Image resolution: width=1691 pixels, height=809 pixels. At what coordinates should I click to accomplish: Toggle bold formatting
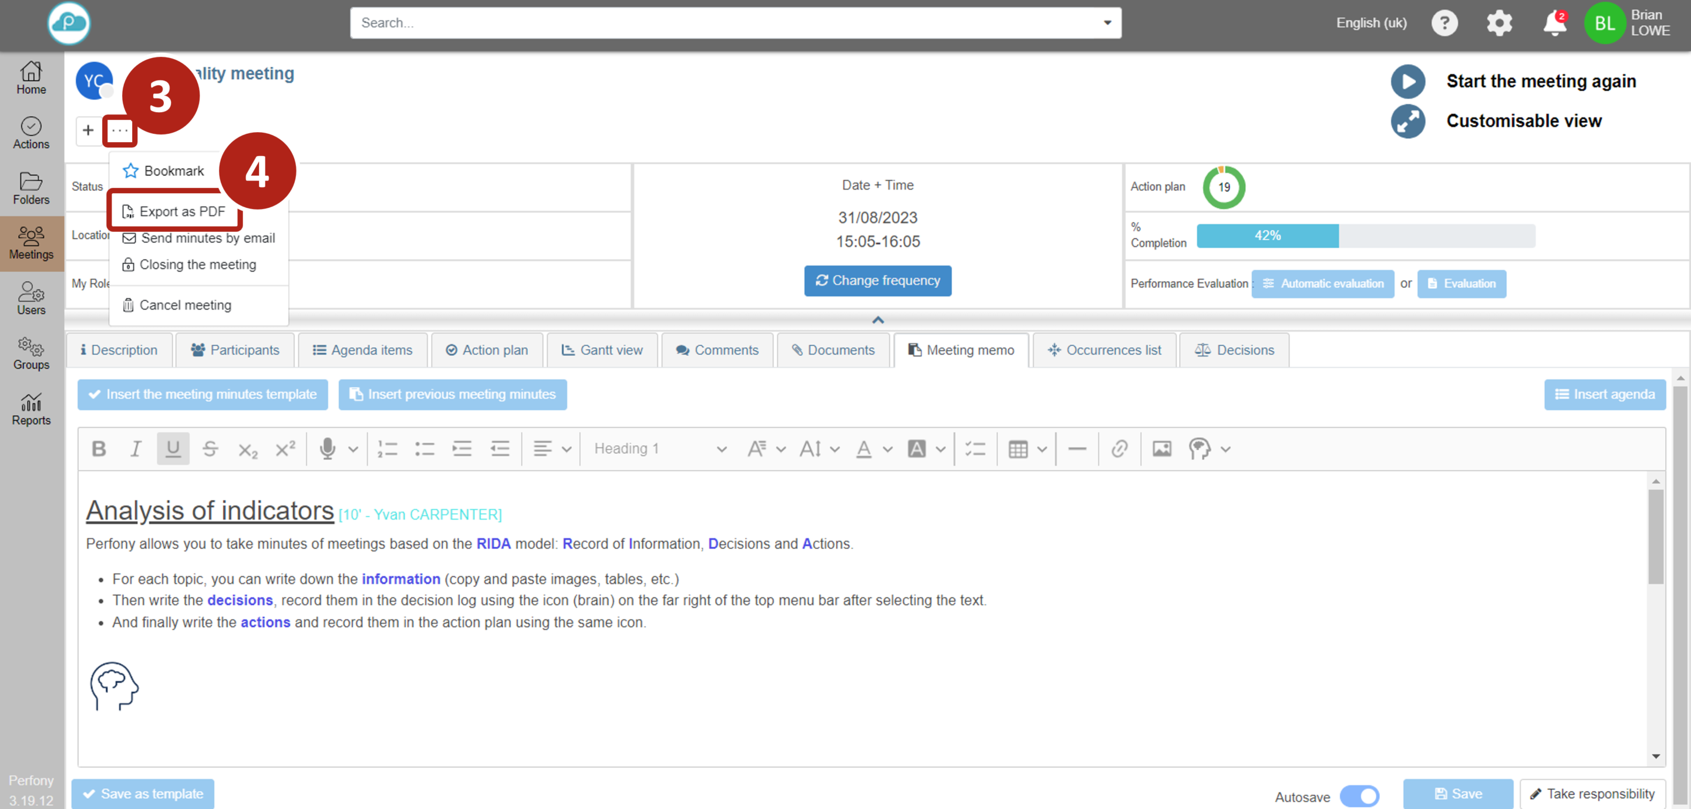[x=99, y=449]
